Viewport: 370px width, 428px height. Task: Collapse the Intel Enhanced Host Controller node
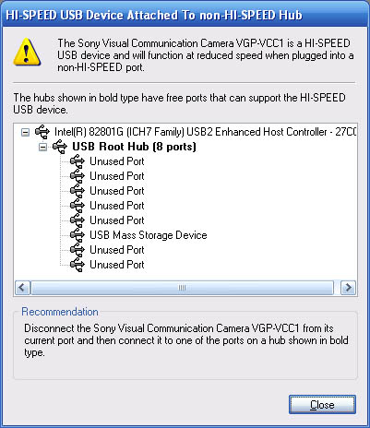(x=25, y=133)
